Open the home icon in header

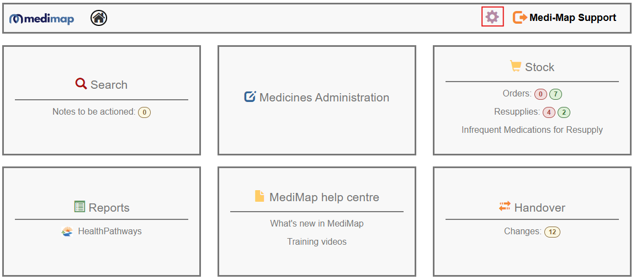99,18
